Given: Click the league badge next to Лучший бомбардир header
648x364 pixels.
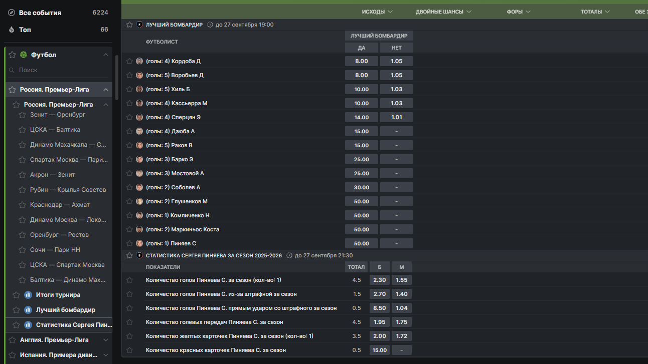Looking at the screenshot, I should [139, 25].
